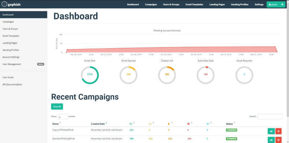View results chart for NewYearPhishingFinal

pyautogui.click(x=271, y=140)
